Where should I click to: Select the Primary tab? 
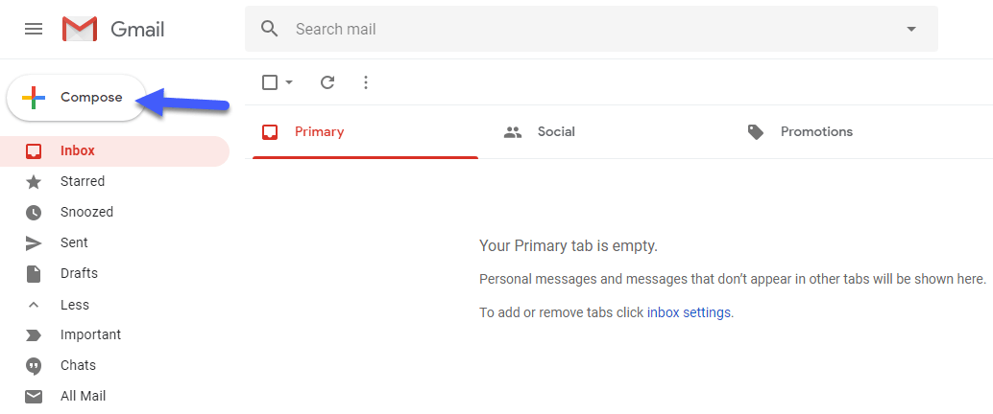click(x=319, y=131)
